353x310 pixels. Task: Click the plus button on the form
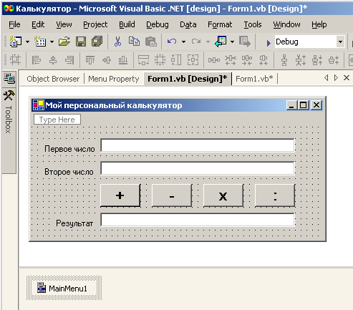tap(120, 195)
